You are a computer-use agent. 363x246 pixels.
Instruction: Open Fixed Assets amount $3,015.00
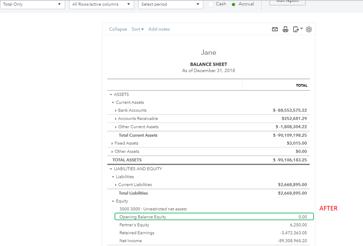click(x=297, y=143)
